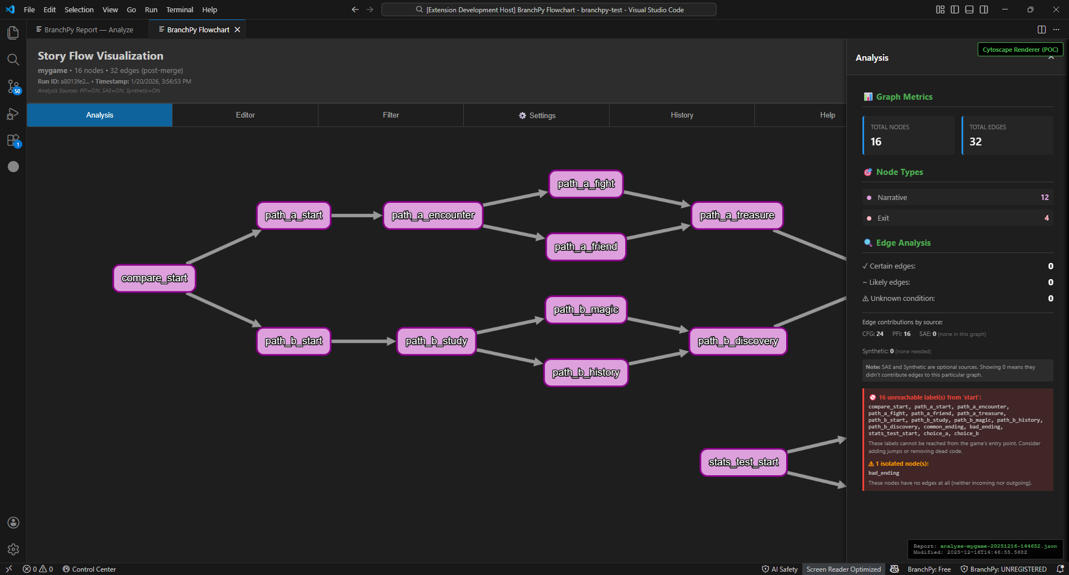Open the Extensions view

[13, 140]
